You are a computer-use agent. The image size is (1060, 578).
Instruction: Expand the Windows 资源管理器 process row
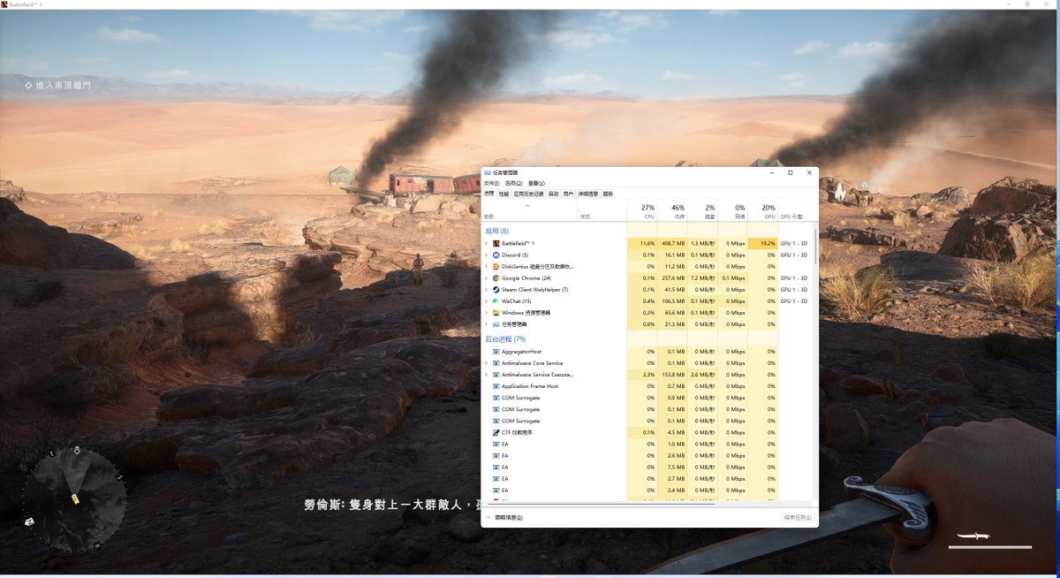coord(486,312)
